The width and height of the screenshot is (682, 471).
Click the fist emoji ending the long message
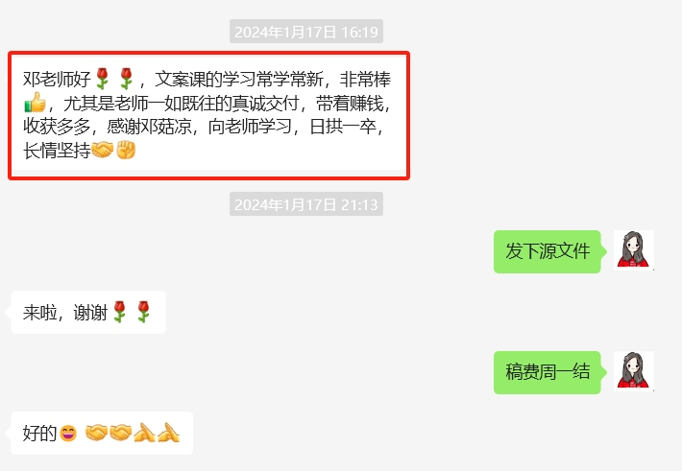tap(126, 151)
